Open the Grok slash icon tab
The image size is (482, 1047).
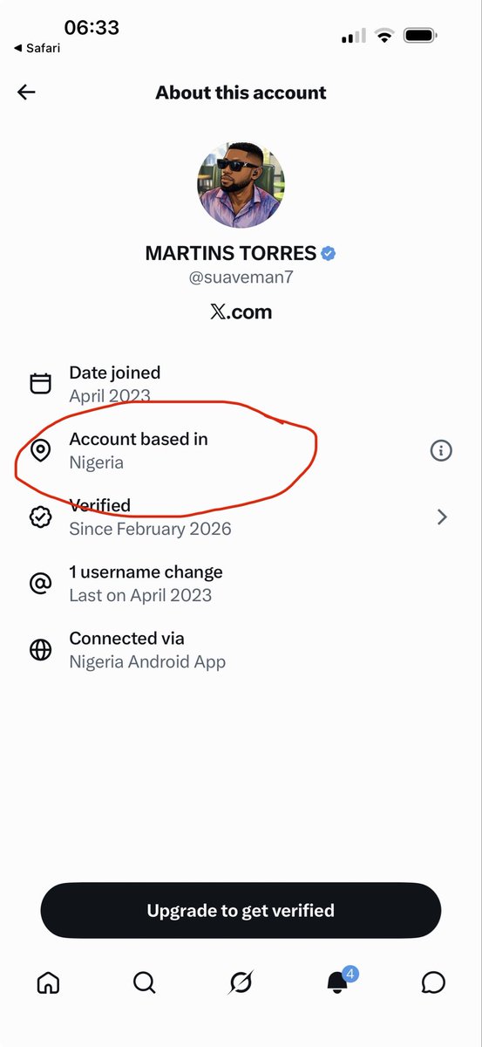pos(241,982)
